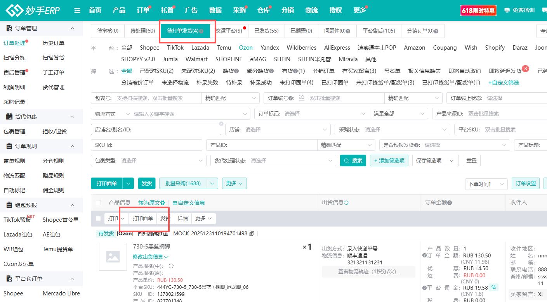Click the 包裹号 search input field
547x302 pixels.
tap(146, 98)
